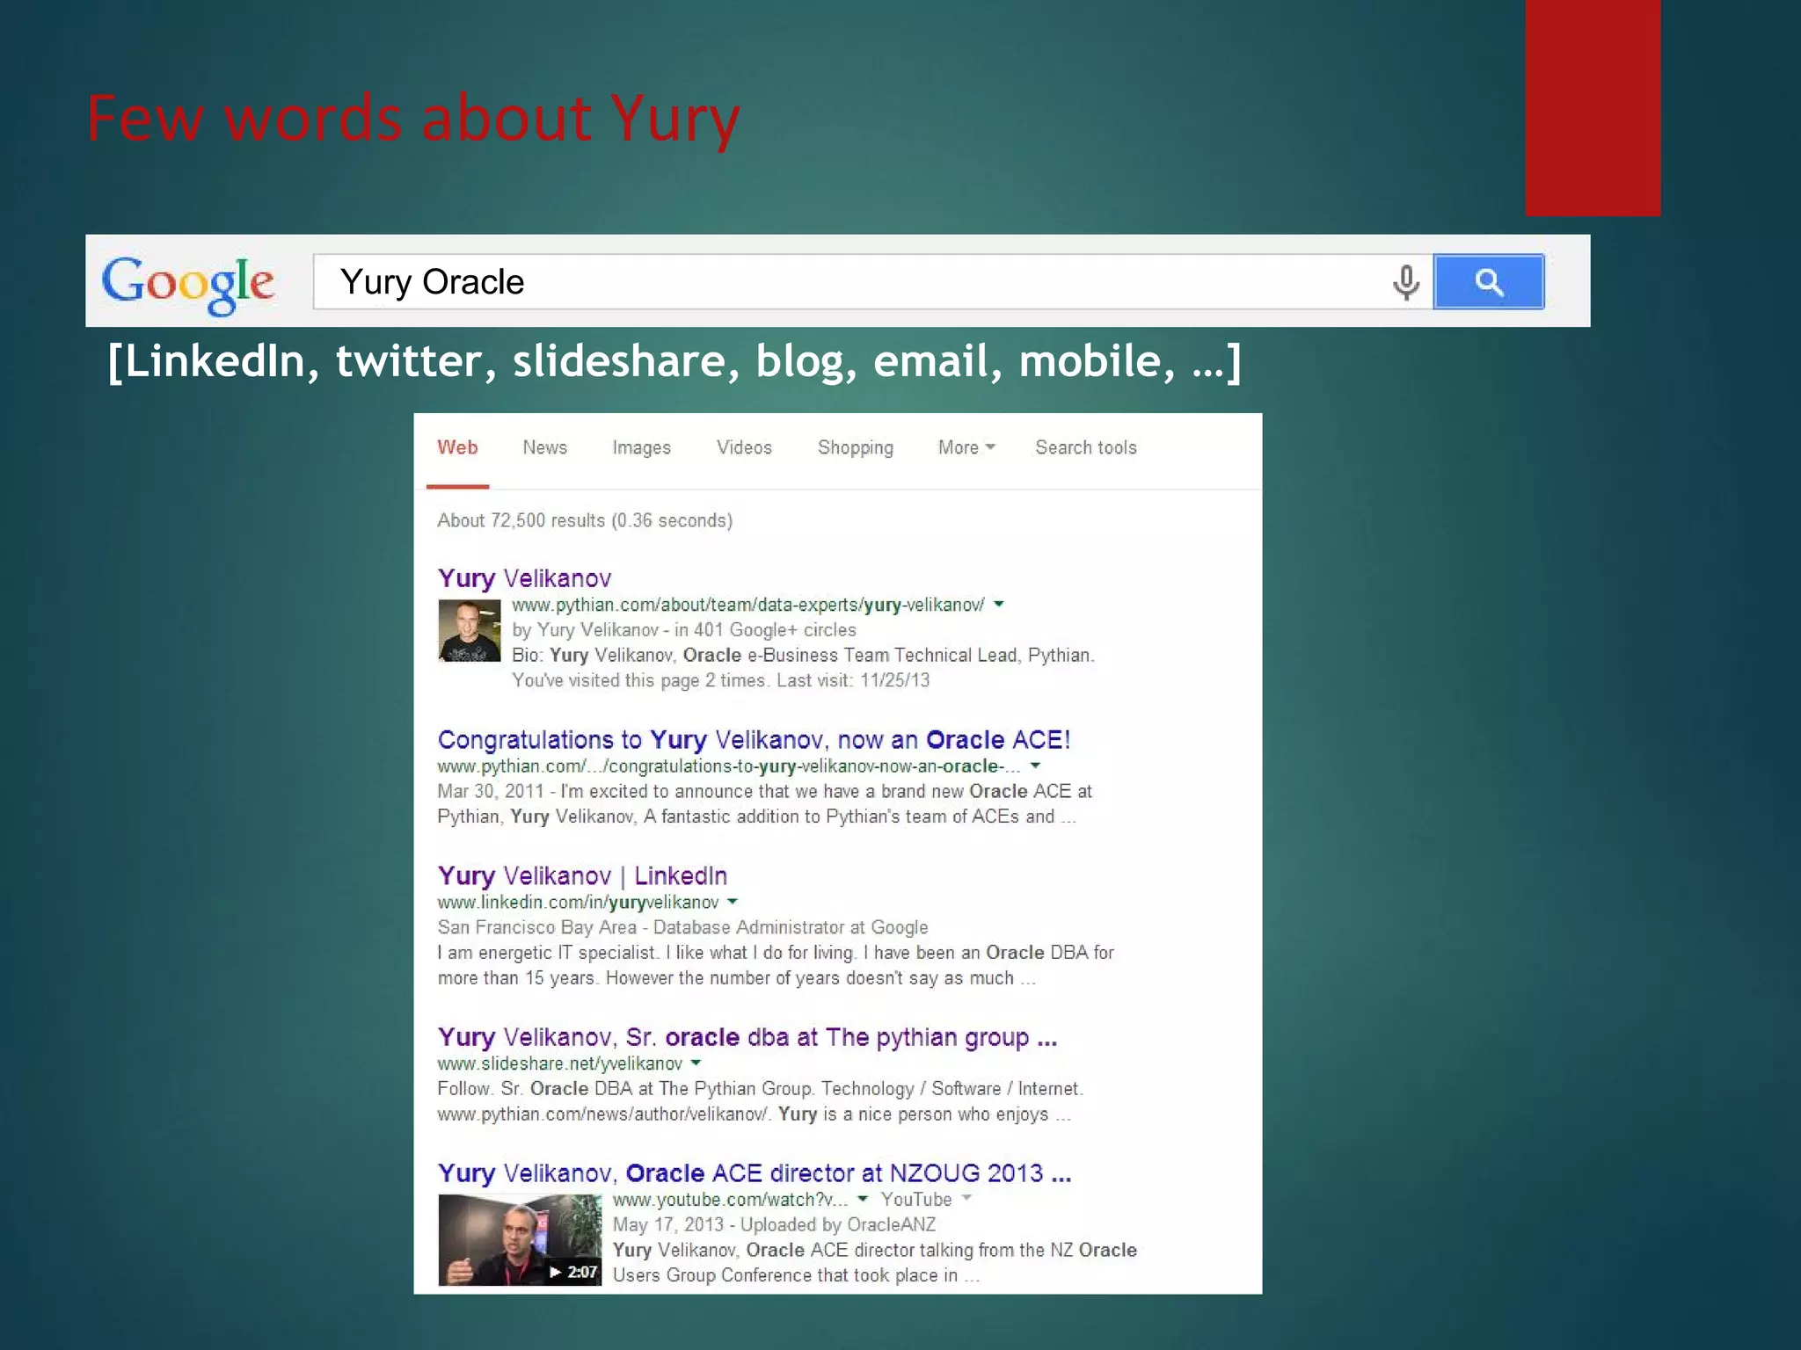Open the Oracle ACE director at NZOUG 2013 result
1801x1350 pixels.
coord(755,1173)
